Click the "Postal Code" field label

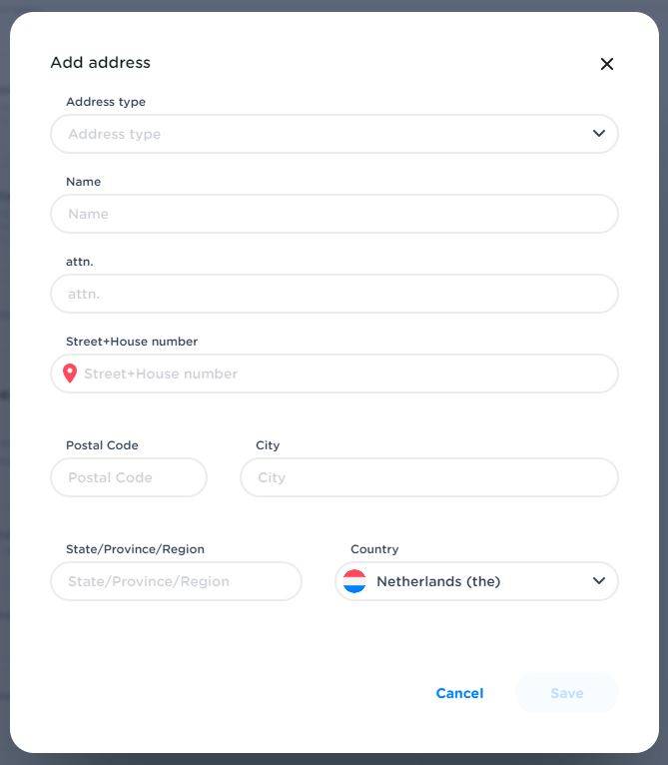point(102,445)
